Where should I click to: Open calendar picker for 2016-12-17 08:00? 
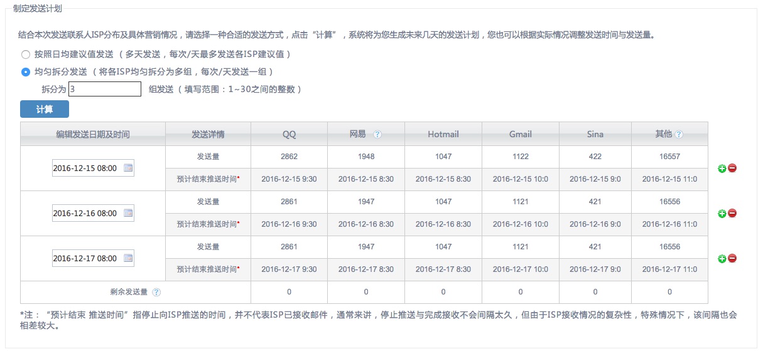128,258
